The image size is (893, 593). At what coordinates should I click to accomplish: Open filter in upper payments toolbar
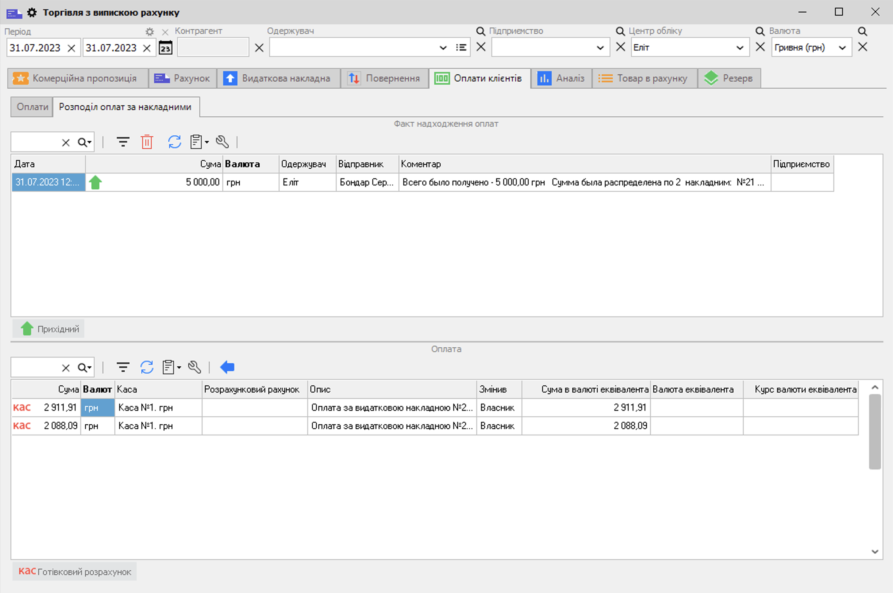[x=123, y=142]
